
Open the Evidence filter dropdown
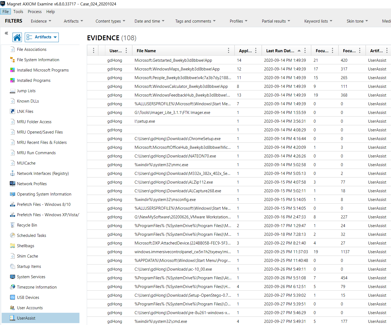coord(41,21)
